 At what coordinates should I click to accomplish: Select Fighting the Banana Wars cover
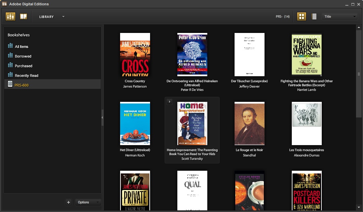tap(307, 55)
